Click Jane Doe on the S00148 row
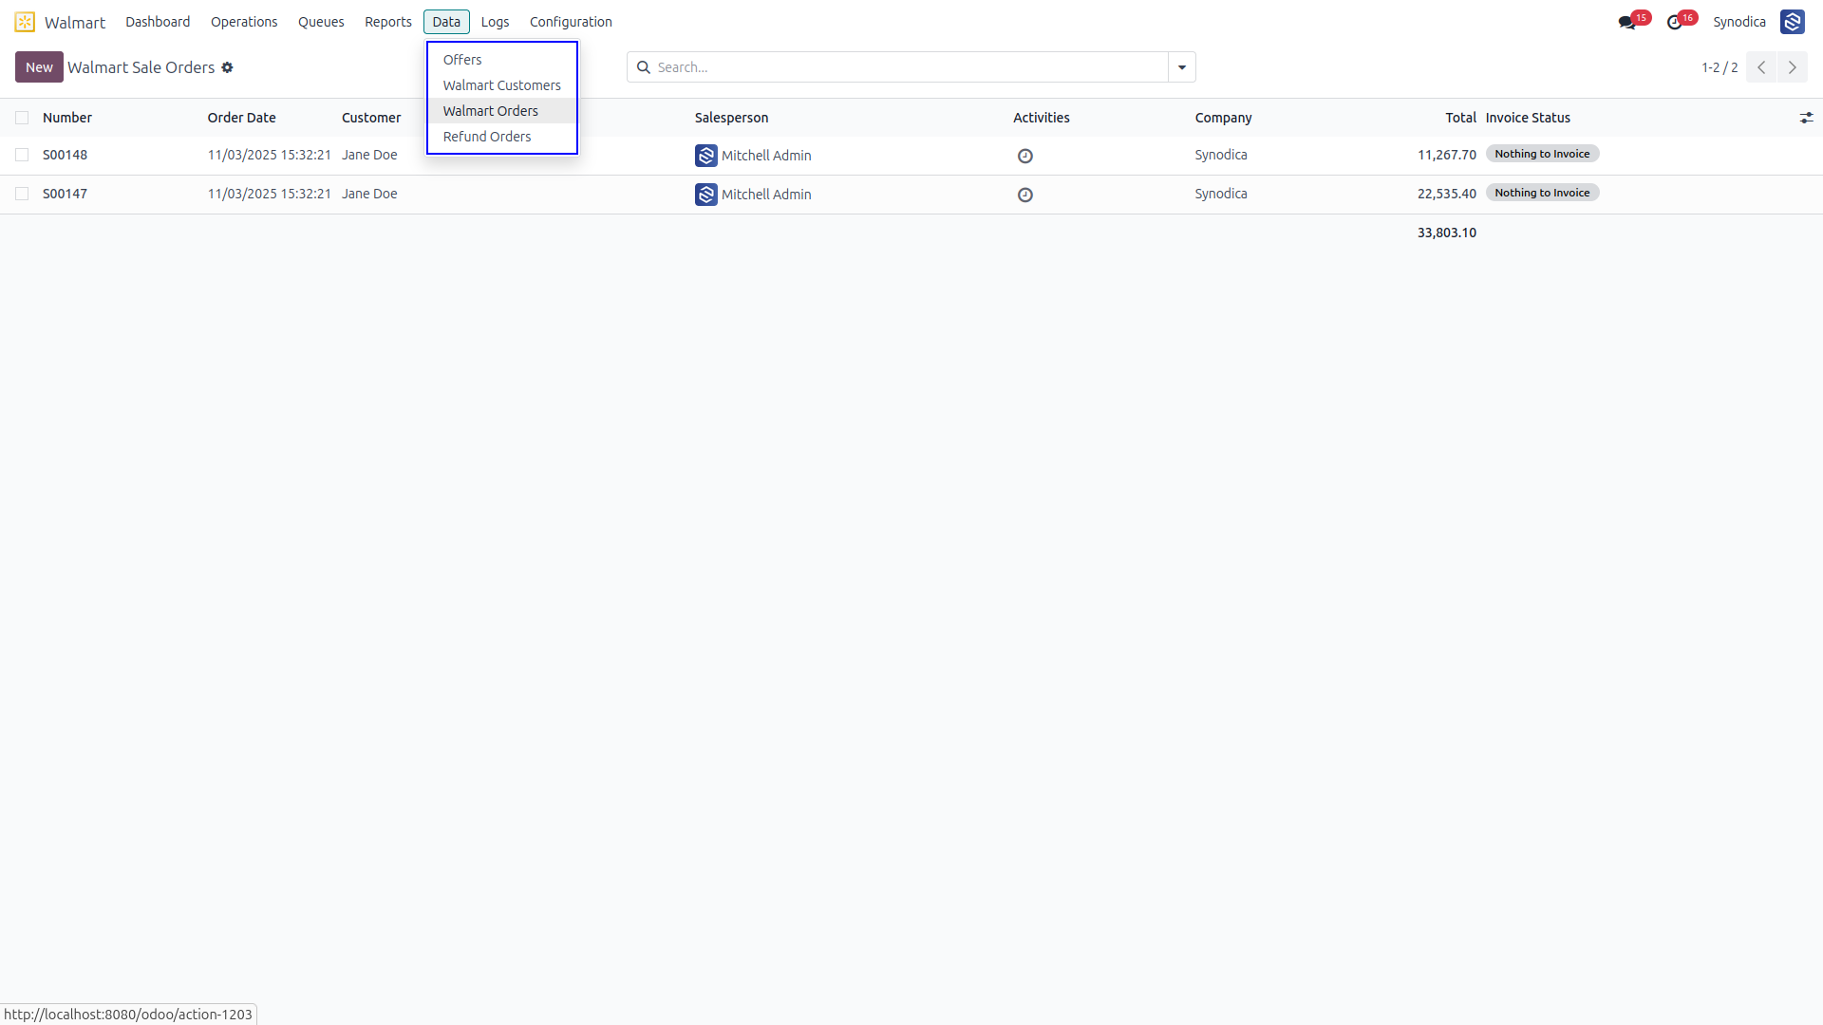 369,155
